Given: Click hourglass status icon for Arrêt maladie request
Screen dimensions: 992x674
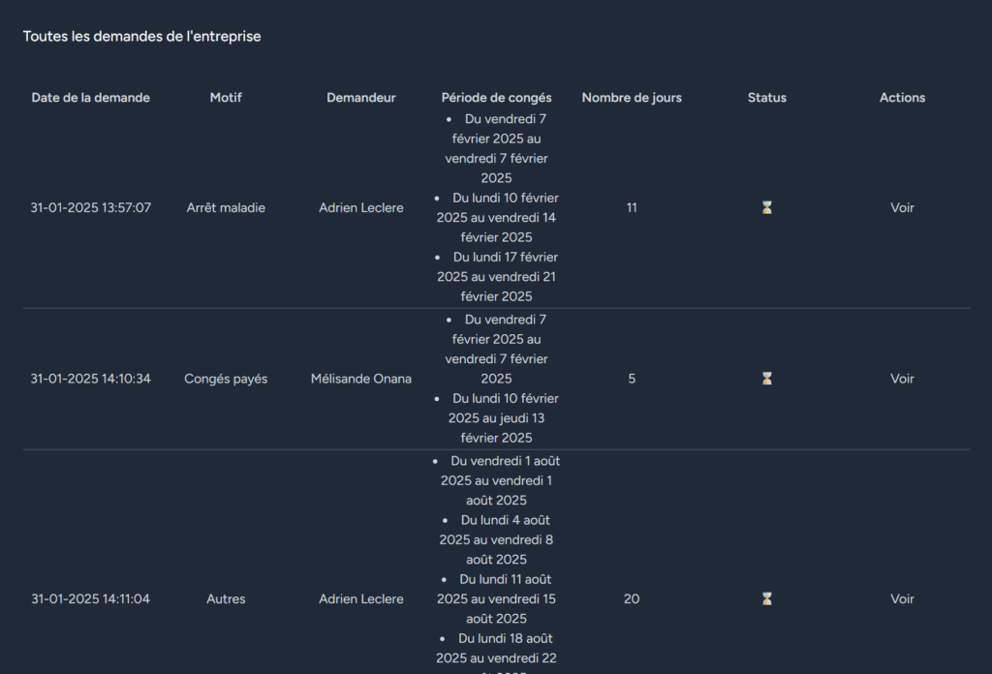Looking at the screenshot, I should 767,207.
